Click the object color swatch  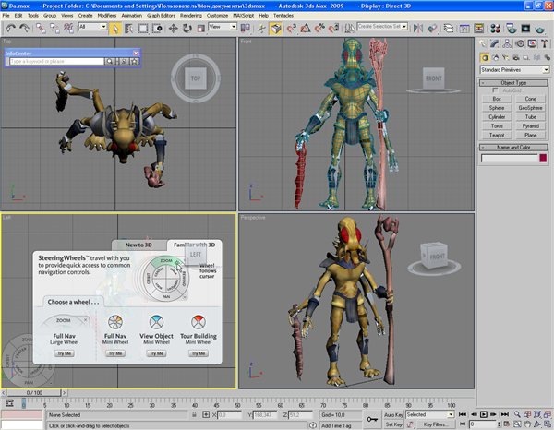coord(543,159)
